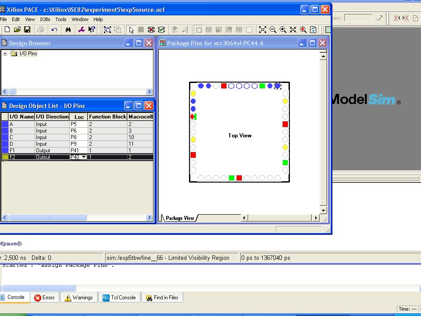Maximize the Design Browser panel

click(x=139, y=43)
